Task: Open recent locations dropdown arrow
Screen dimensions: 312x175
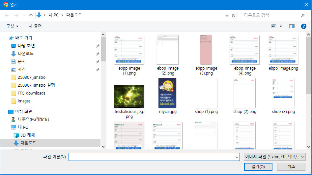Action: pos(24,15)
